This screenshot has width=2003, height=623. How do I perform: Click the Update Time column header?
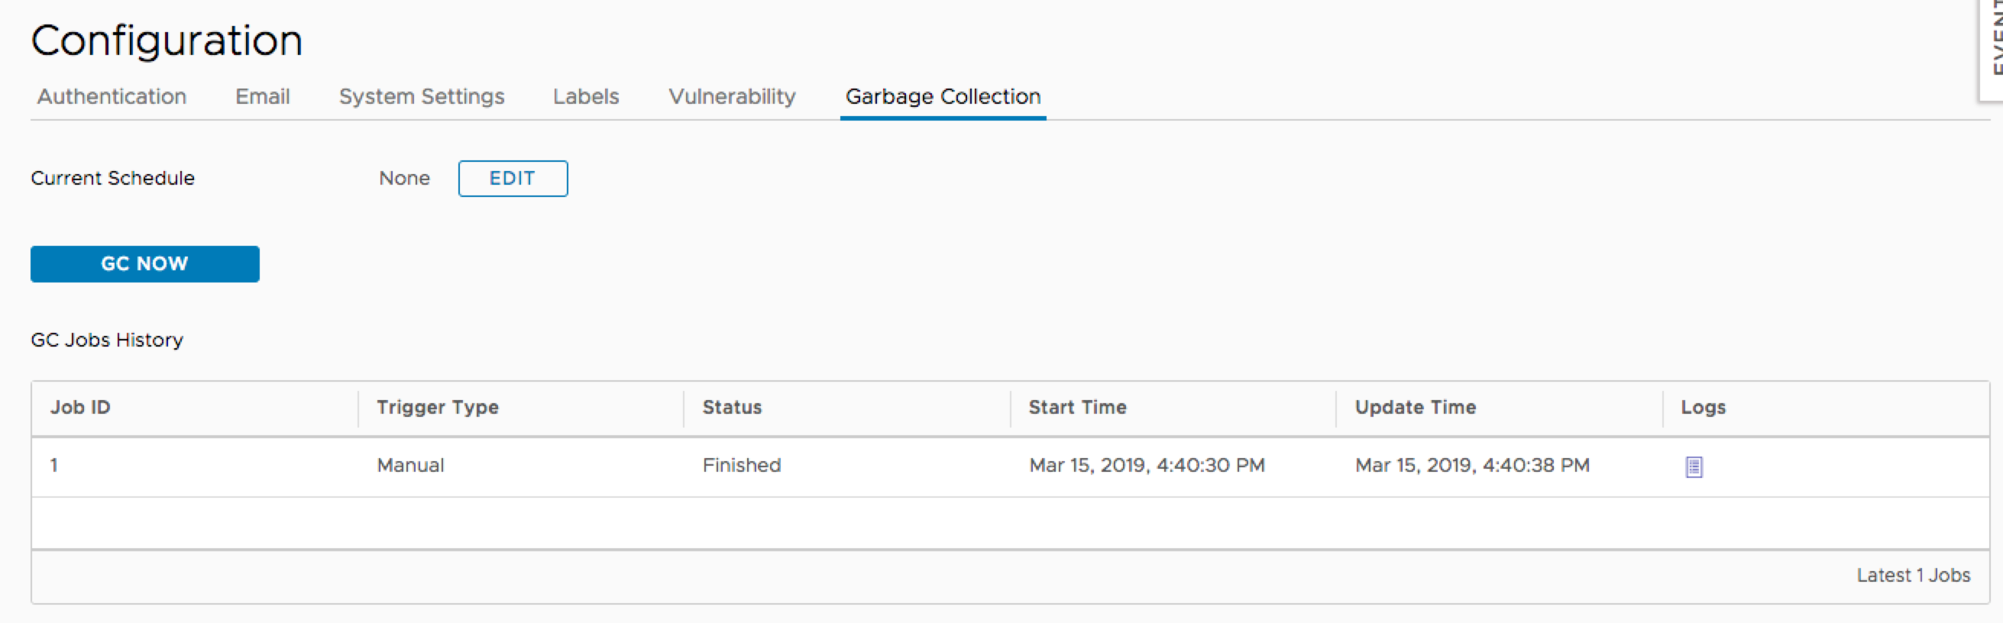coord(1415,407)
